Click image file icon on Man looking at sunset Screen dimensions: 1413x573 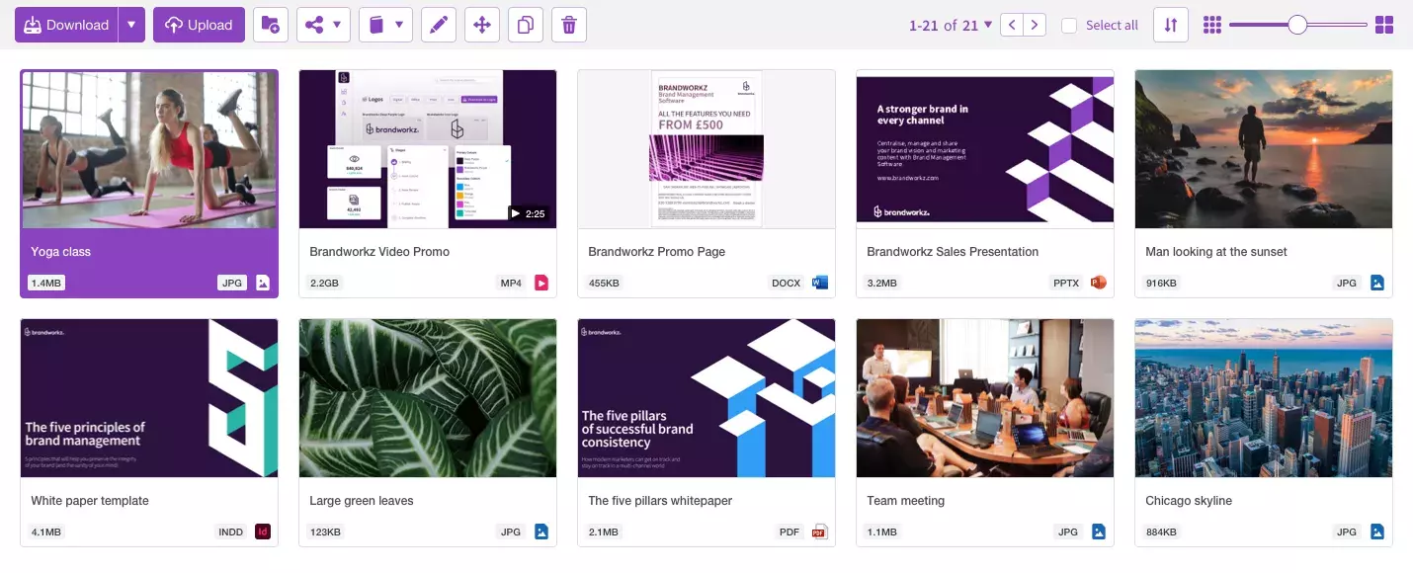pyautogui.click(x=1377, y=283)
